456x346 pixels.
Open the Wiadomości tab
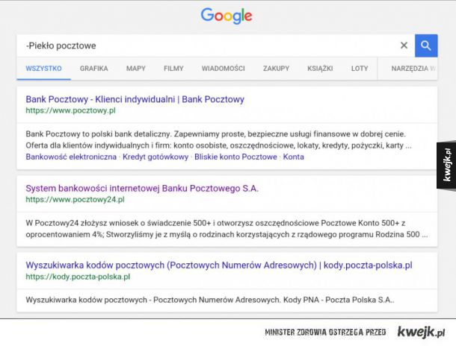pos(223,69)
